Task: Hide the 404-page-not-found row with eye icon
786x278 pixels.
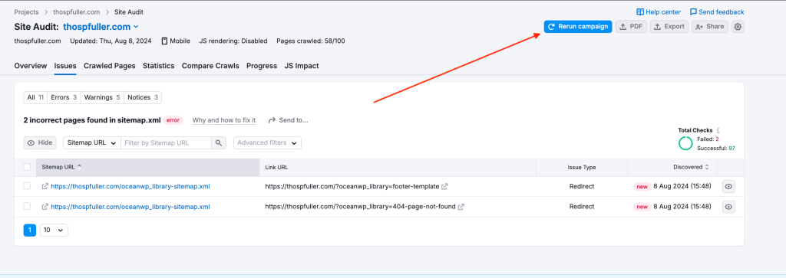Action: coord(729,207)
